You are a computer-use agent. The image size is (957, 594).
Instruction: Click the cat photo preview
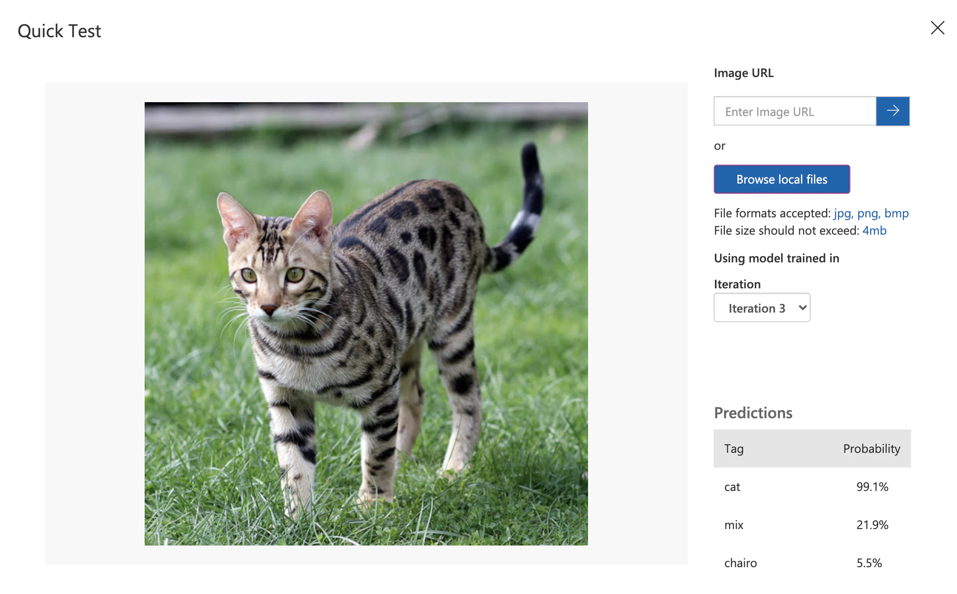coord(366,323)
